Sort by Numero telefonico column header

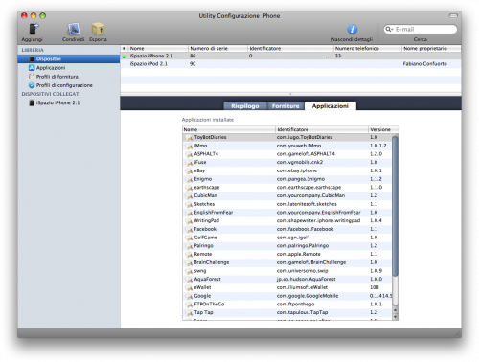coord(367,48)
